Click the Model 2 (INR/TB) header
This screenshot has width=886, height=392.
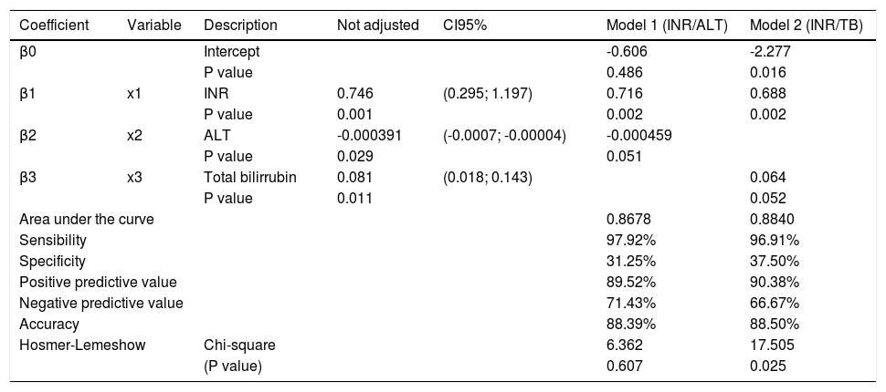tap(806, 25)
